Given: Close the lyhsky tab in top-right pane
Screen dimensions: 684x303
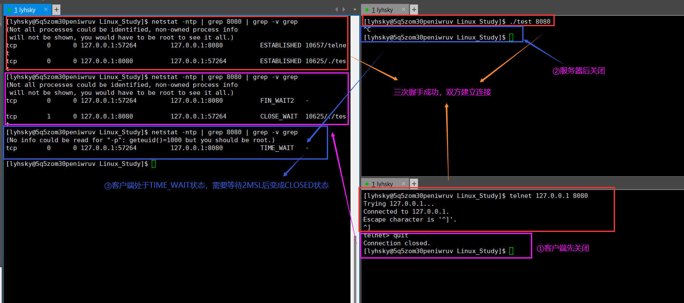Looking at the screenshot, I should (403, 10).
